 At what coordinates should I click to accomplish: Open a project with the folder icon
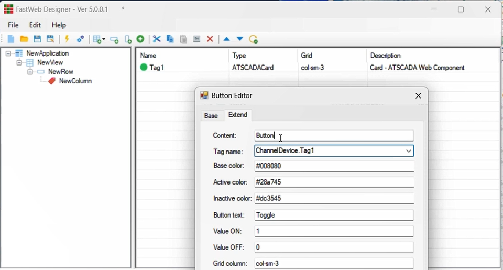point(24,39)
